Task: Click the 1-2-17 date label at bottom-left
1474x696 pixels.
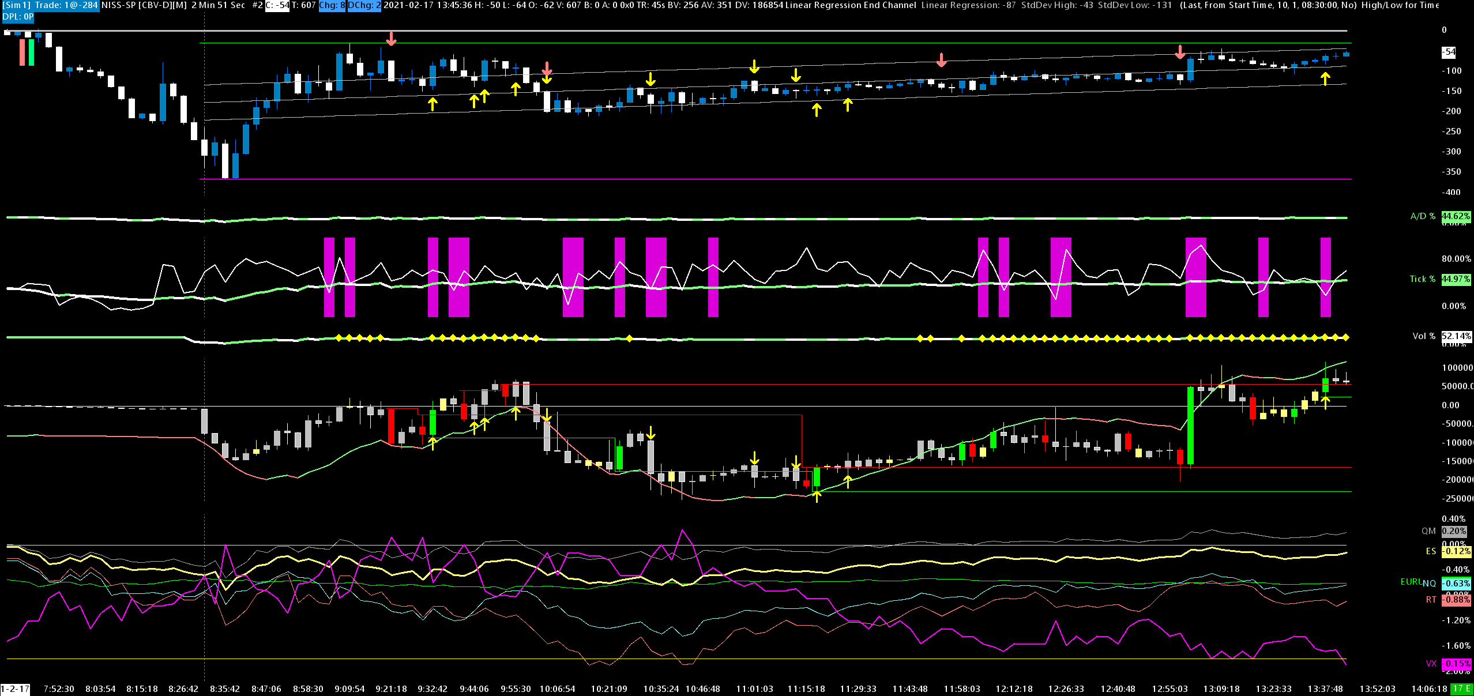Action: click(x=15, y=689)
